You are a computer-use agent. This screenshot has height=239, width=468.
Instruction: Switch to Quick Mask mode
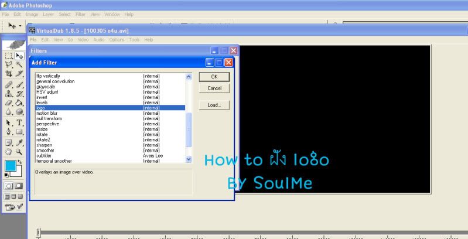pos(19,186)
